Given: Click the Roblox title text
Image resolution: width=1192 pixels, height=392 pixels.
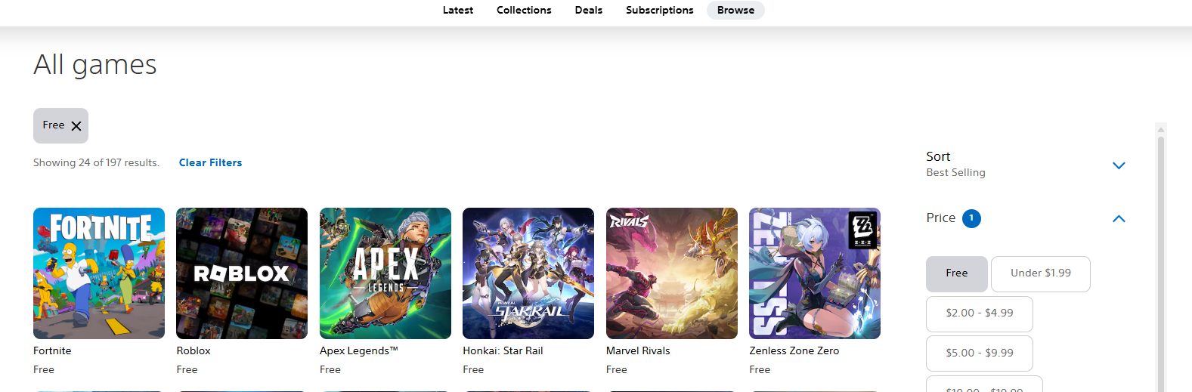Looking at the screenshot, I should pyautogui.click(x=194, y=350).
